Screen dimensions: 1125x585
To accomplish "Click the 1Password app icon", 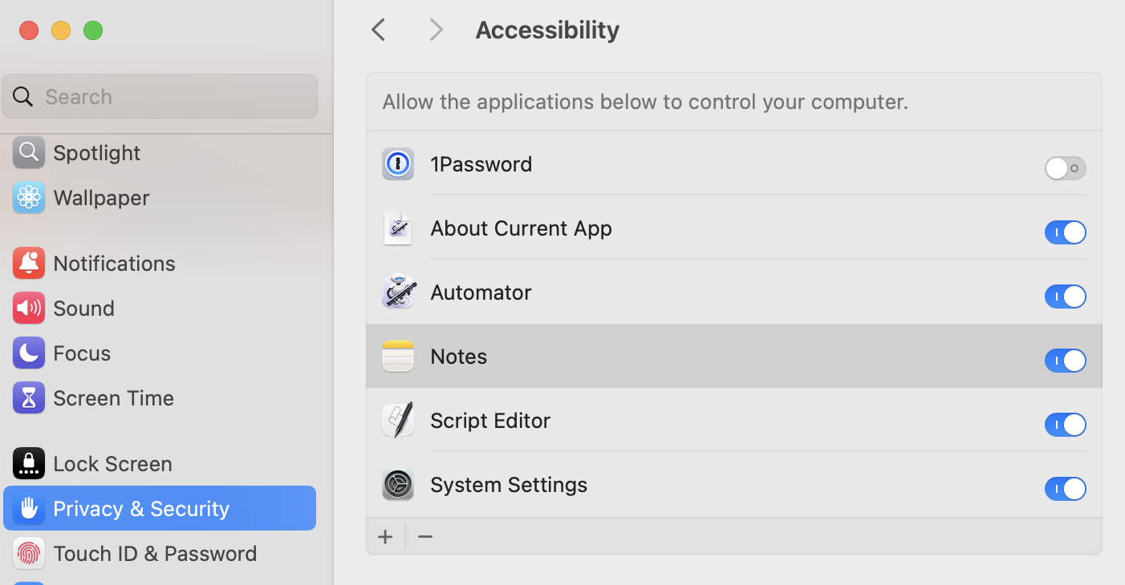I will click(398, 164).
